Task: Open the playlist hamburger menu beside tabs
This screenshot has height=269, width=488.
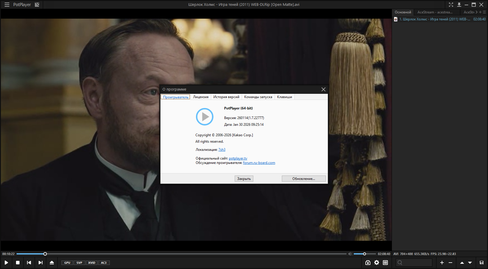Action: [x=485, y=12]
